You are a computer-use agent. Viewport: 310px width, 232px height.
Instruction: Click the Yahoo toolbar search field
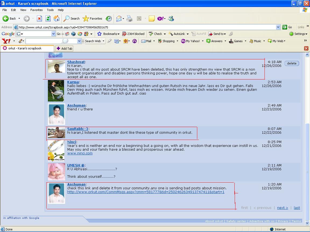click(x=51, y=41)
